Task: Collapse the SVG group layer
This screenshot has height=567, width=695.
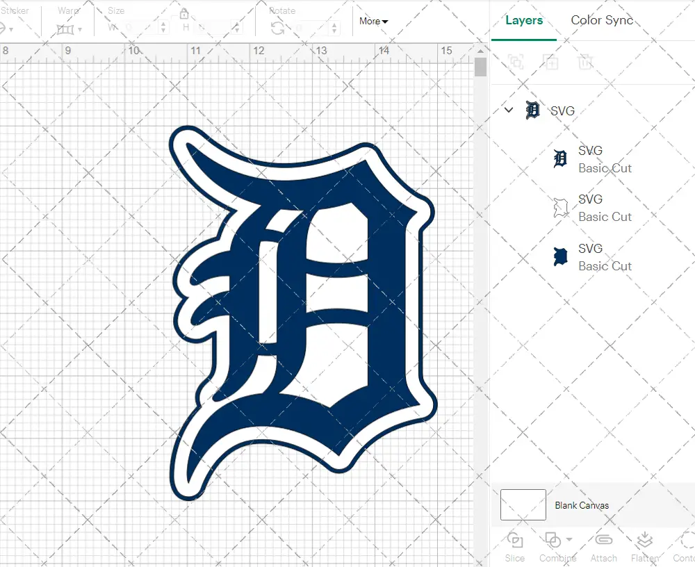Action: point(509,110)
